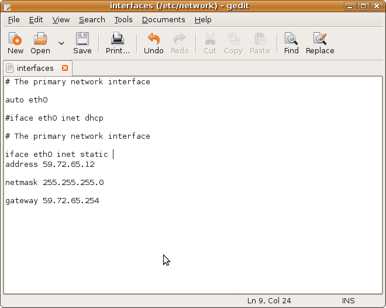Toggle the INS insert mode indicator
This screenshot has height=308, width=386.
[x=348, y=301]
